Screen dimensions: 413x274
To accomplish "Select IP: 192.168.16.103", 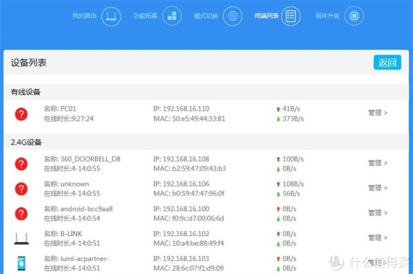I will tap(181, 259).
